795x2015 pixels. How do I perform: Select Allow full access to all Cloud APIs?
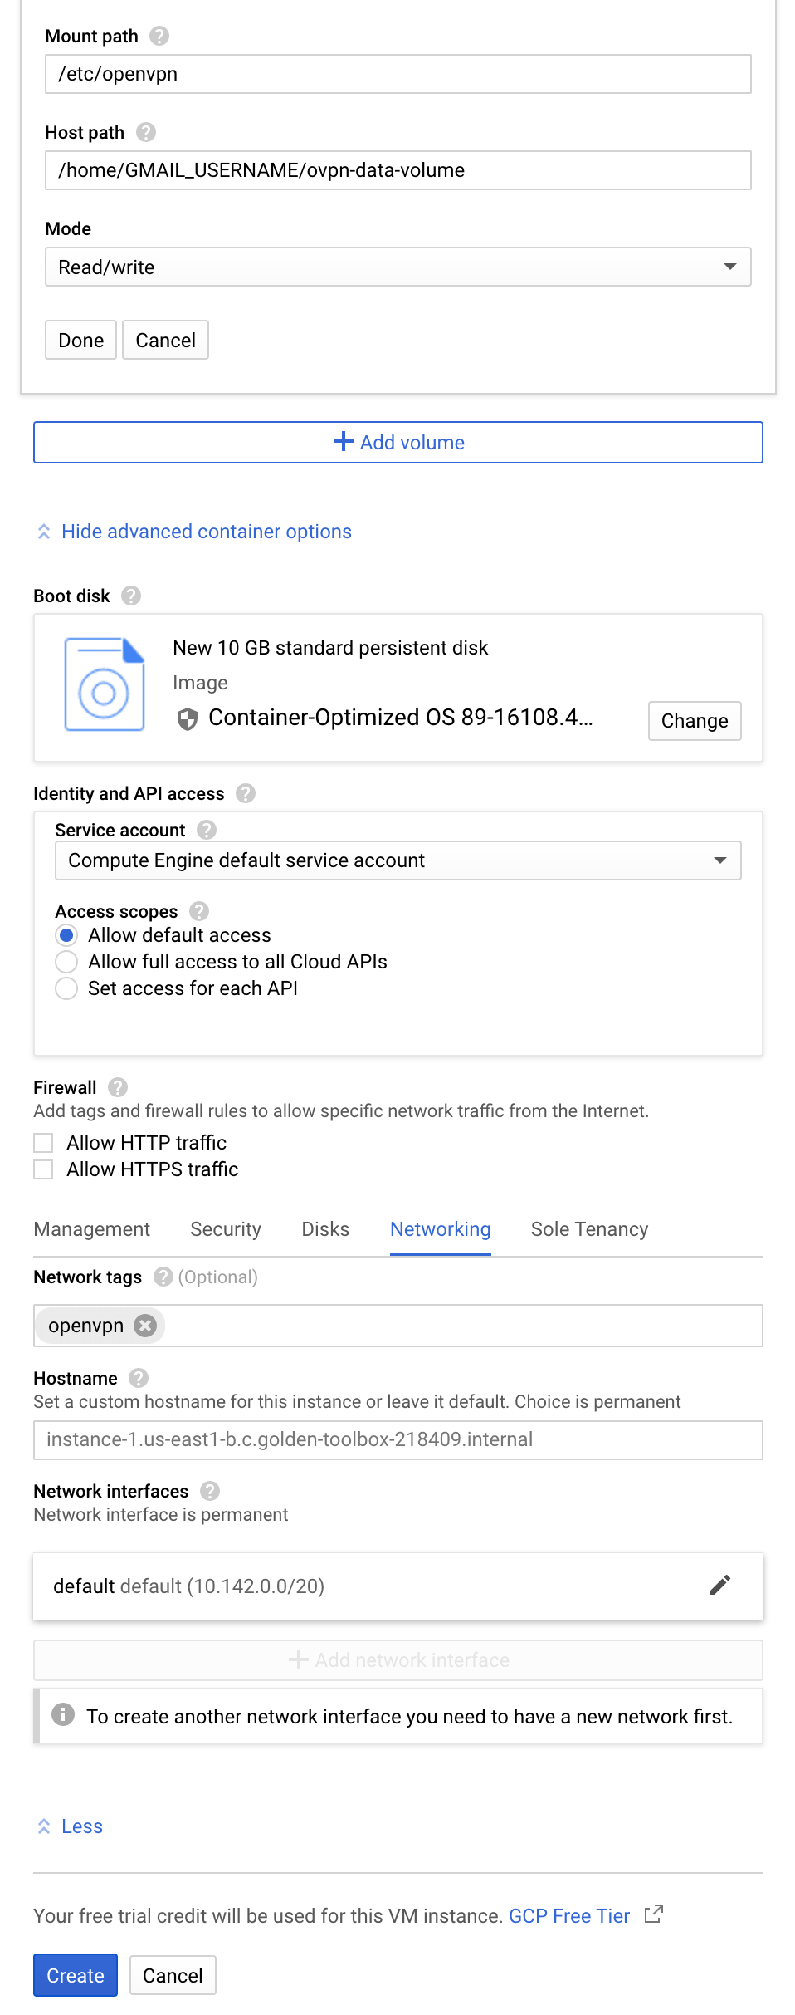(x=66, y=962)
